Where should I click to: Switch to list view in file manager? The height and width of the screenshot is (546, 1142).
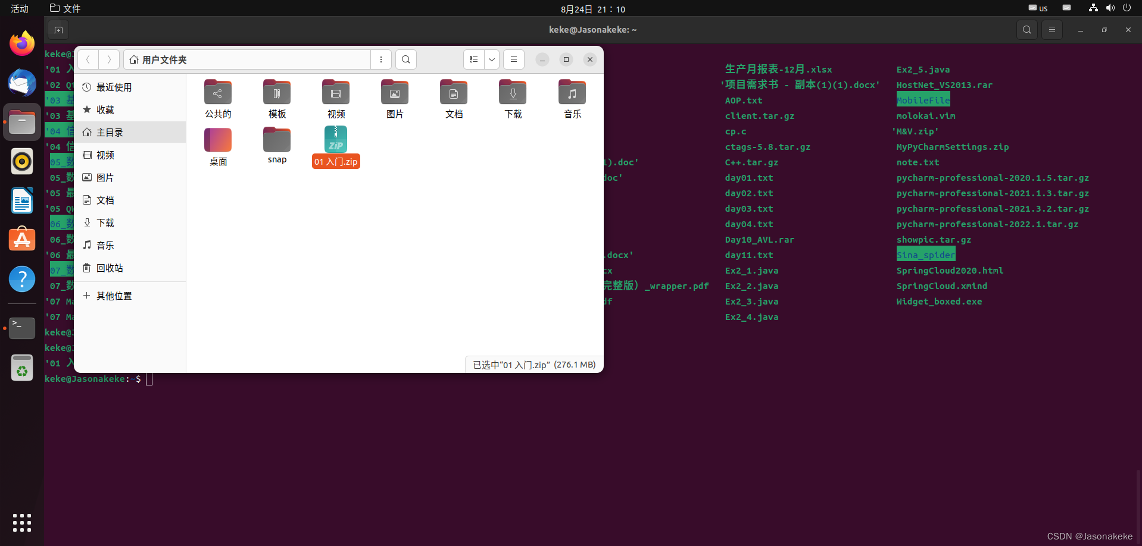(x=474, y=59)
